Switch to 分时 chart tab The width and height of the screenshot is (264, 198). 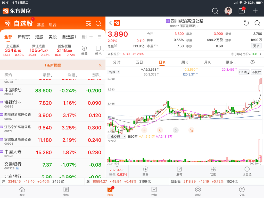click(x=117, y=62)
